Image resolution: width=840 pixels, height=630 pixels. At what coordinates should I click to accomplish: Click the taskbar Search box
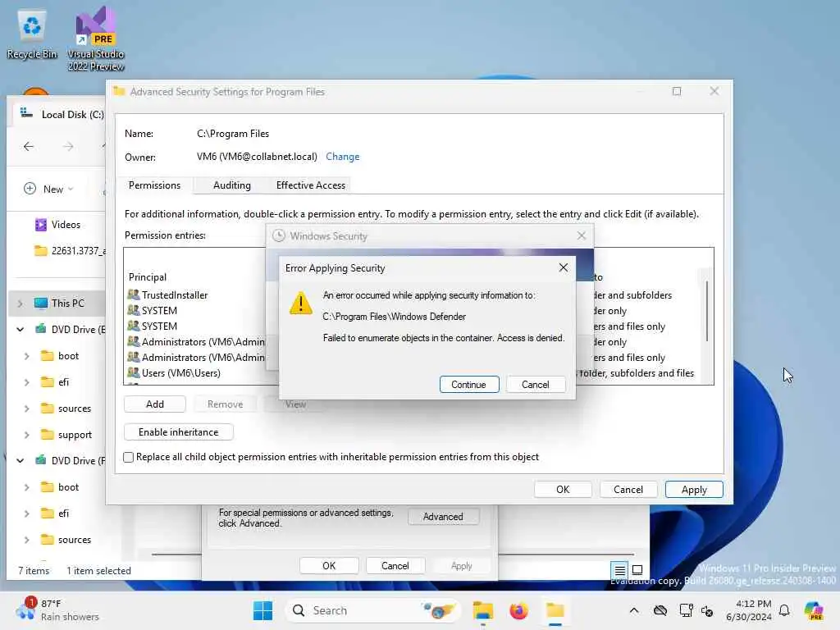point(374,610)
